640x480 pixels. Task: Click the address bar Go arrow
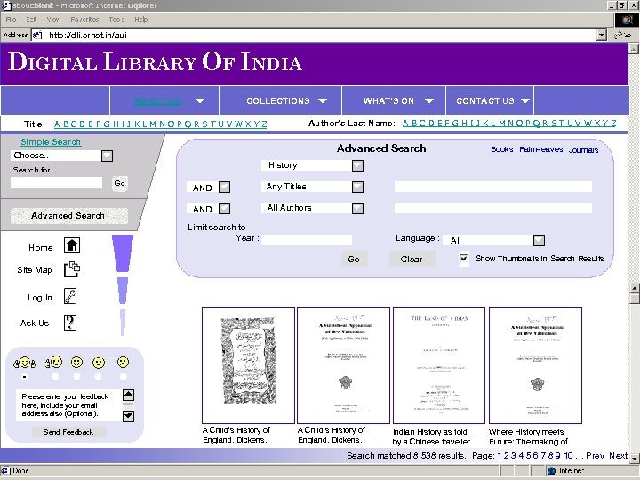(x=623, y=35)
